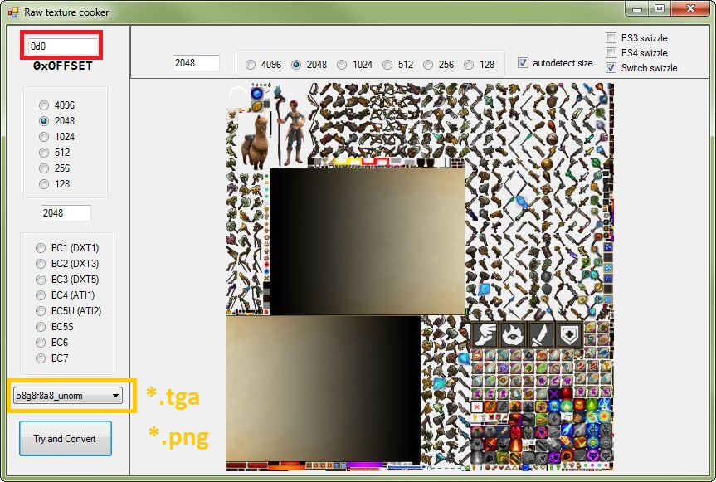Select the left panel 128 radio button
The width and height of the screenshot is (716, 482).
point(44,184)
